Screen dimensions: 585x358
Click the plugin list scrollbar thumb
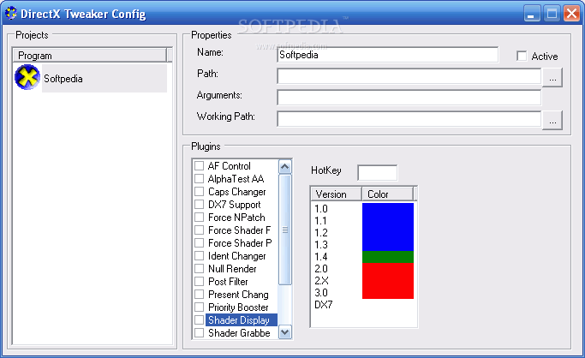(x=285, y=230)
